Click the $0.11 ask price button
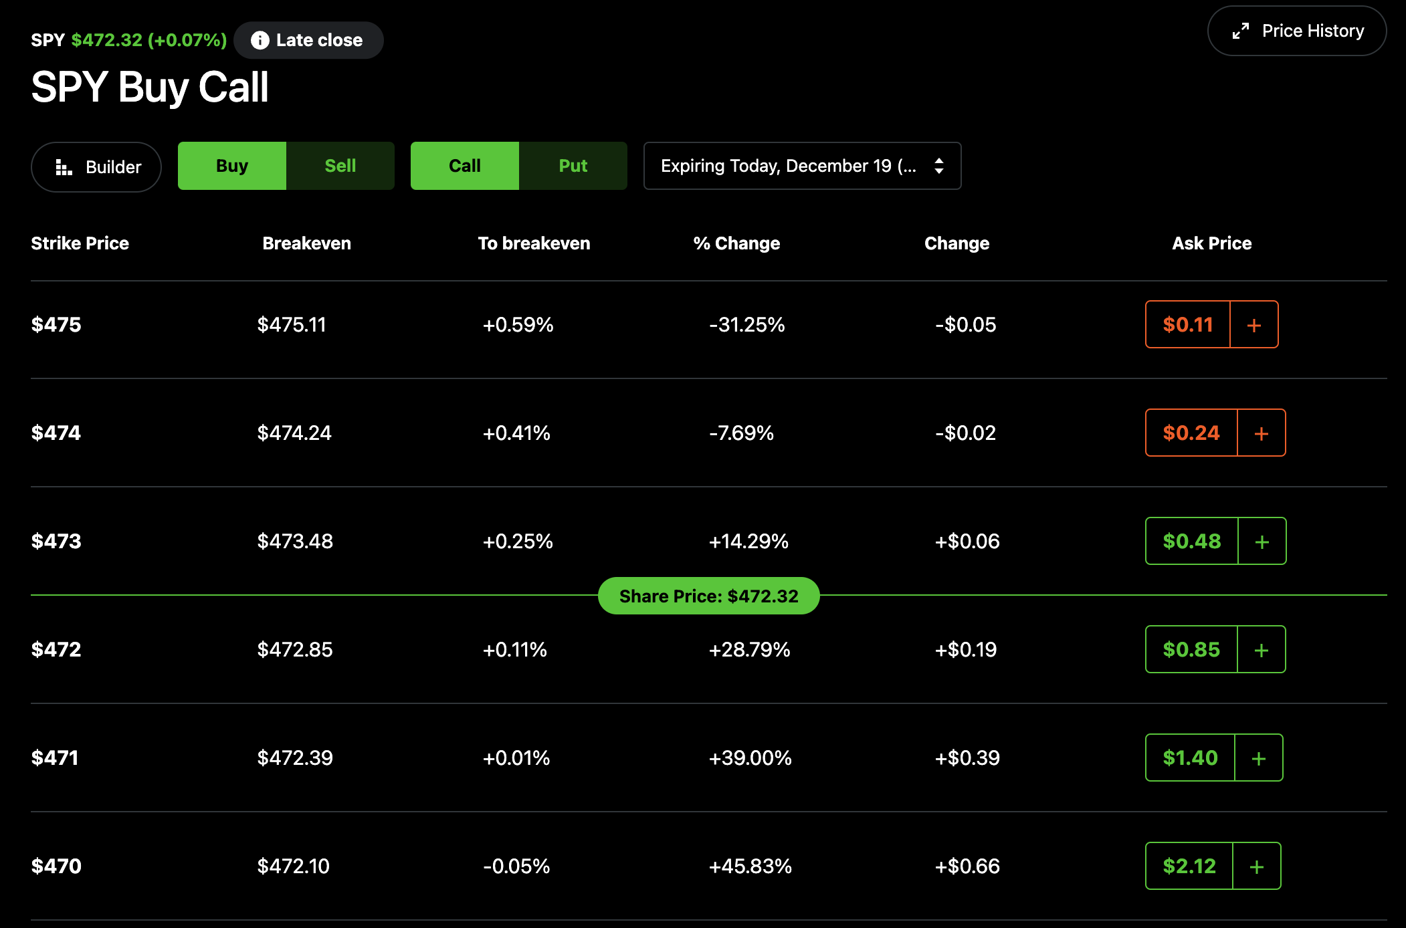1406x928 pixels. coord(1188,325)
